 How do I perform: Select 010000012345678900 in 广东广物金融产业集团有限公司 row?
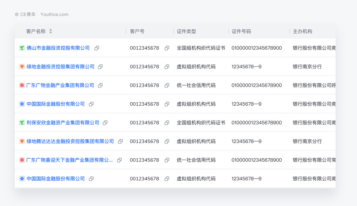pyautogui.click(x=257, y=86)
